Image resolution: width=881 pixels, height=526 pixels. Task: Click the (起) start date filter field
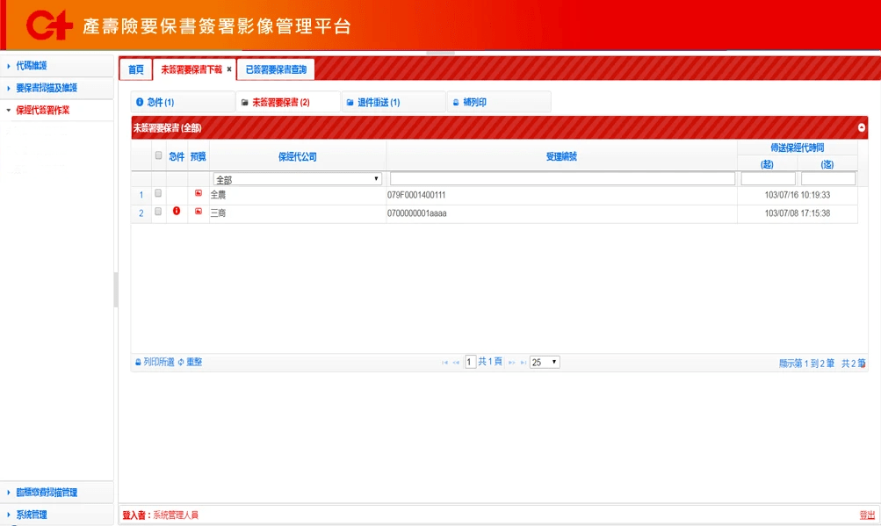click(768, 179)
